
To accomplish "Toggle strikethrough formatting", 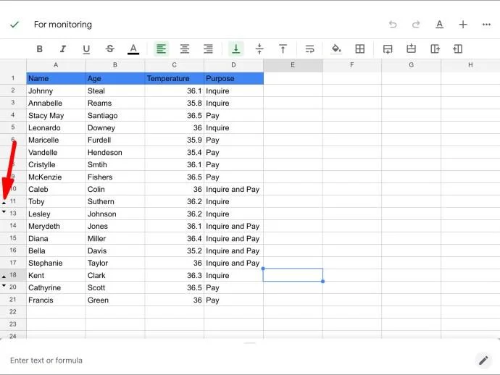I will [x=109, y=49].
